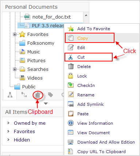Collapse the sidebar panel using down arrow

[x=46, y=104]
